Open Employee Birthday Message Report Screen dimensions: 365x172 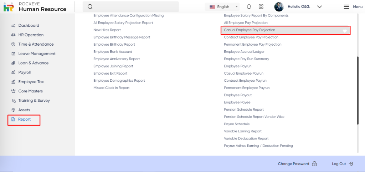[x=122, y=37]
